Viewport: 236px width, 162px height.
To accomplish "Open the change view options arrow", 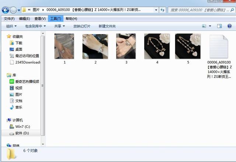I will (210, 26).
